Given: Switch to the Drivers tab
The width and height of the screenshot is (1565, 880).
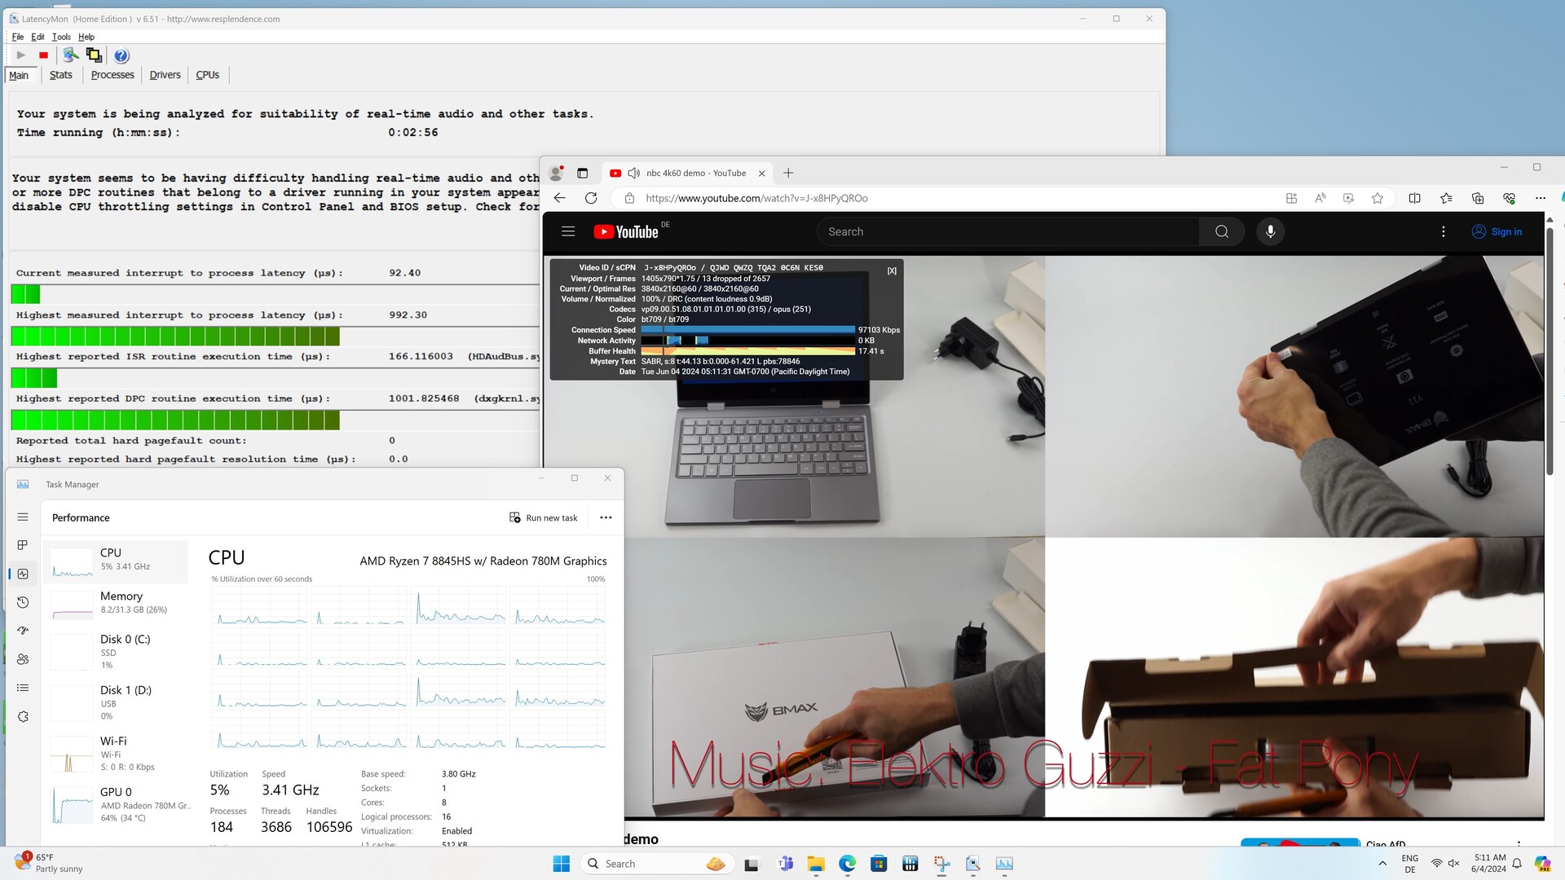Looking at the screenshot, I should pyautogui.click(x=165, y=75).
